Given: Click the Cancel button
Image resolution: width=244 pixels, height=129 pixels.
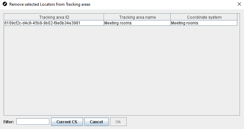Looking at the screenshot, I should 96,122.
